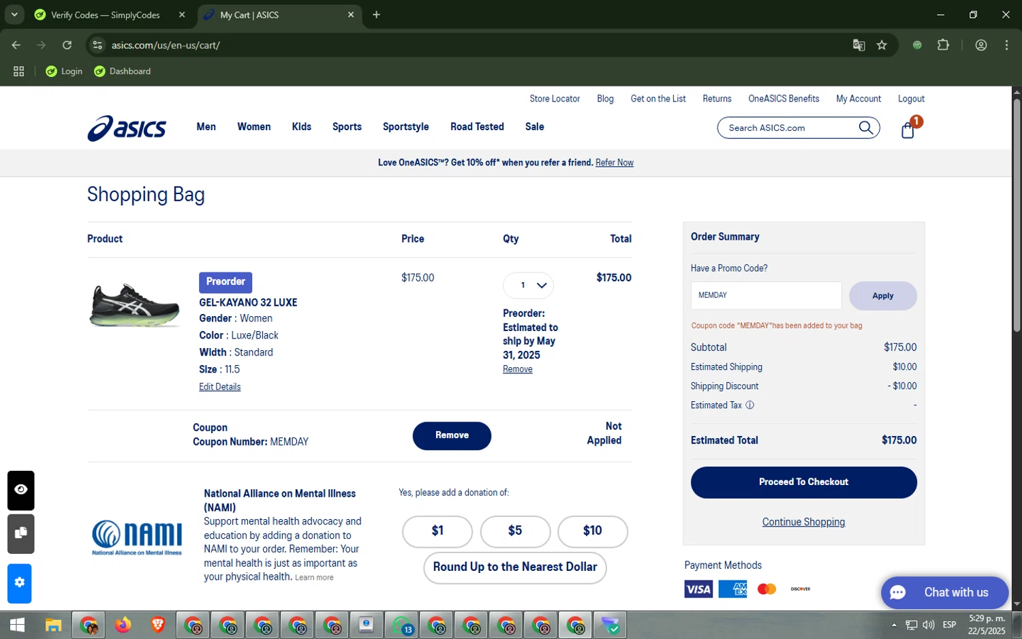Viewport: 1022px width, 639px height.
Task: Click the volume icon in system tray
Action: pyautogui.click(x=928, y=625)
